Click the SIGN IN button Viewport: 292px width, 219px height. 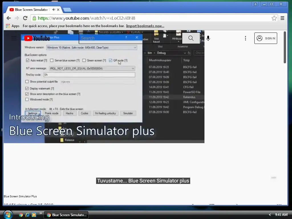click(x=266, y=38)
